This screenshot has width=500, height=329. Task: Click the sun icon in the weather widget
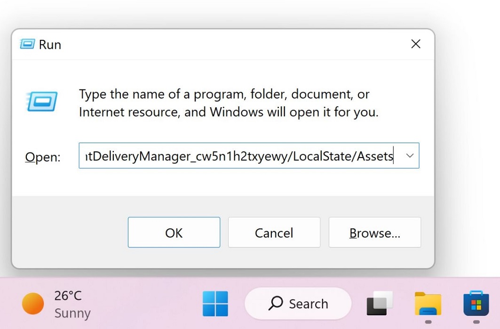[x=32, y=304]
